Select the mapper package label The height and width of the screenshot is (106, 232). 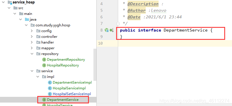click(48, 48)
